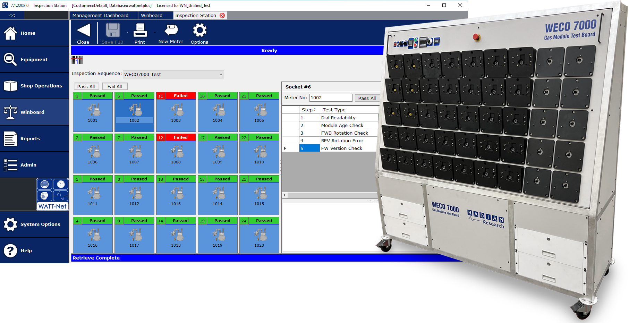Click the Passed status of socket 6

point(139,96)
